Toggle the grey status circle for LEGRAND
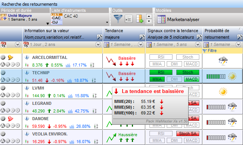 pos(3,103)
